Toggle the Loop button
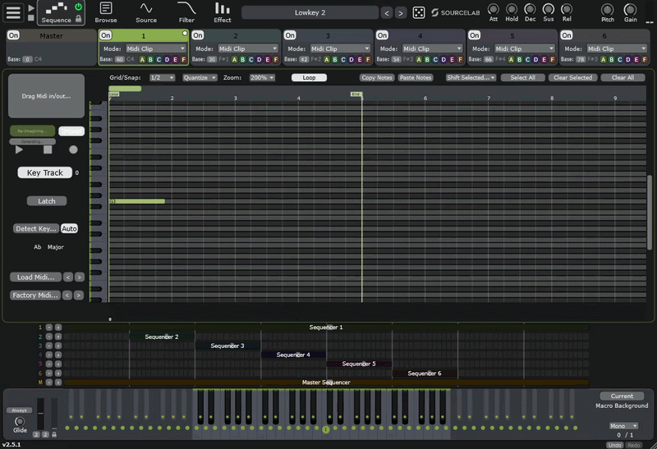This screenshot has height=449, width=657. (309, 77)
